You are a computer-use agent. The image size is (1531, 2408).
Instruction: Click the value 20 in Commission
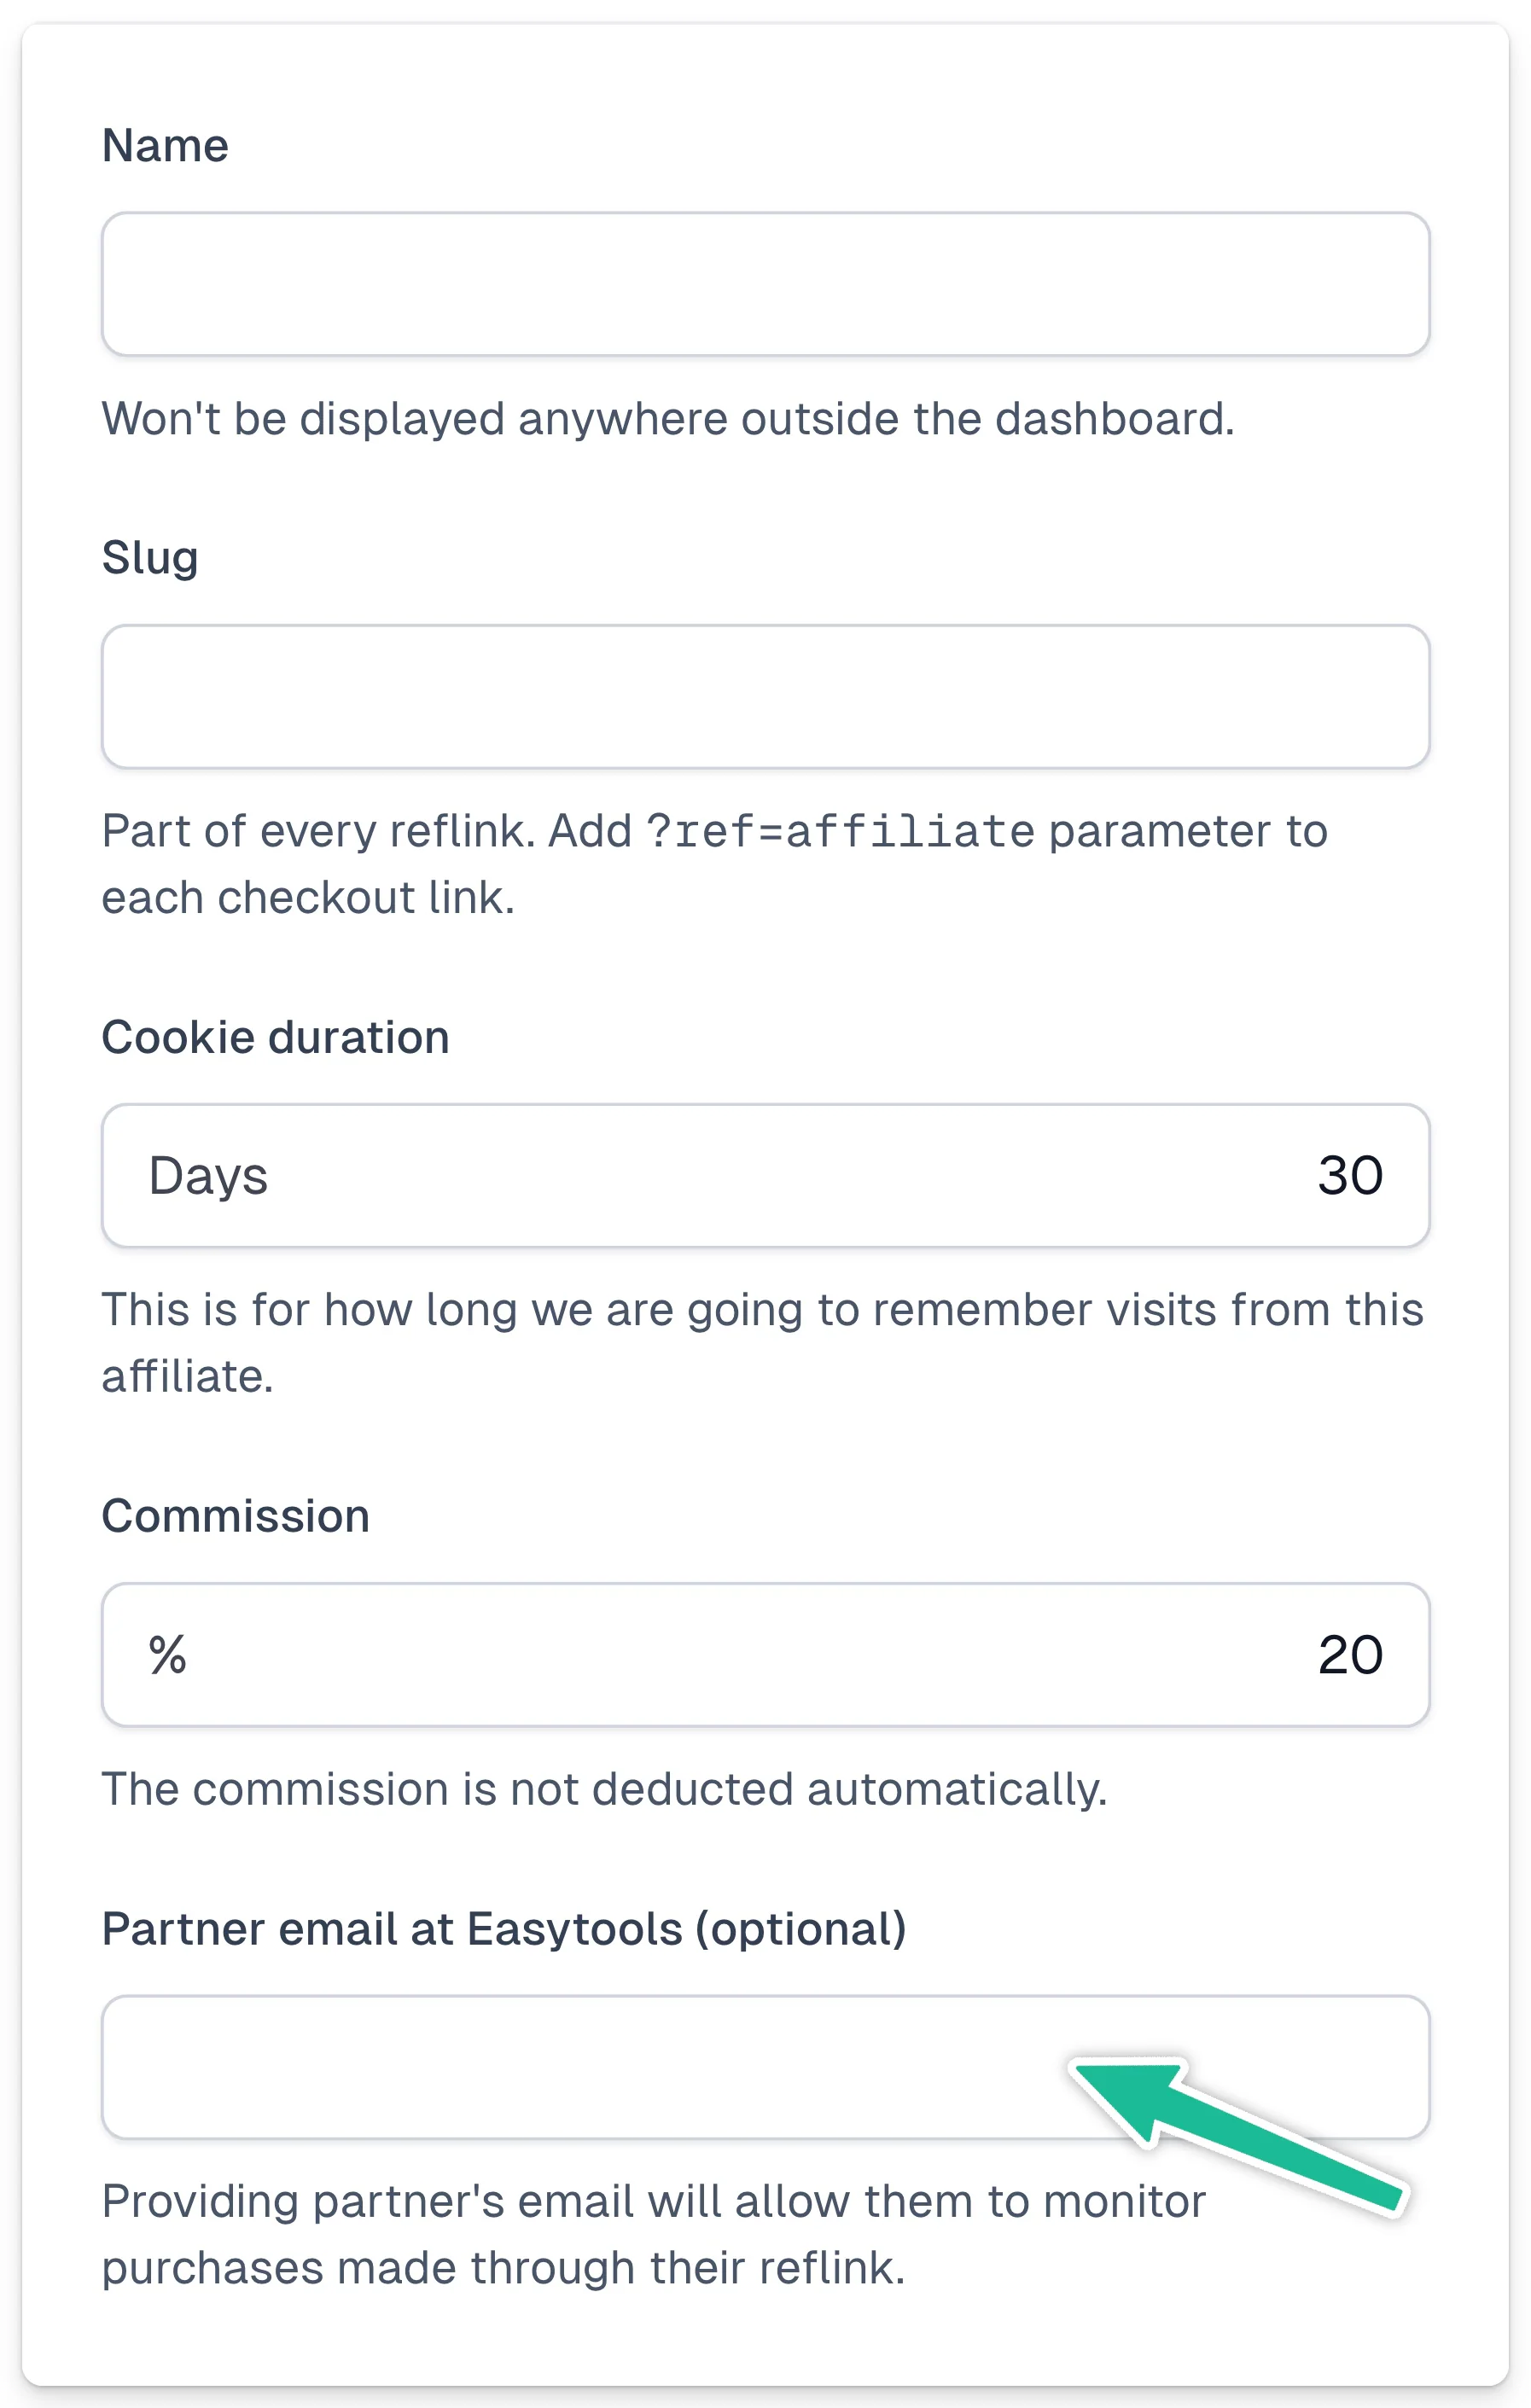[x=1350, y=1655]
